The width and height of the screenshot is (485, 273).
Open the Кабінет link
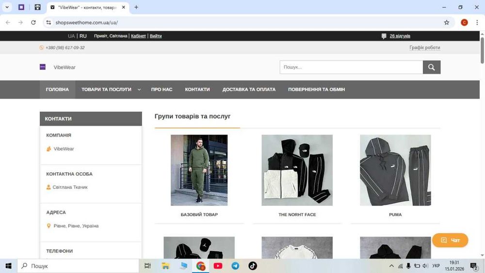click(x=138, y=36)
